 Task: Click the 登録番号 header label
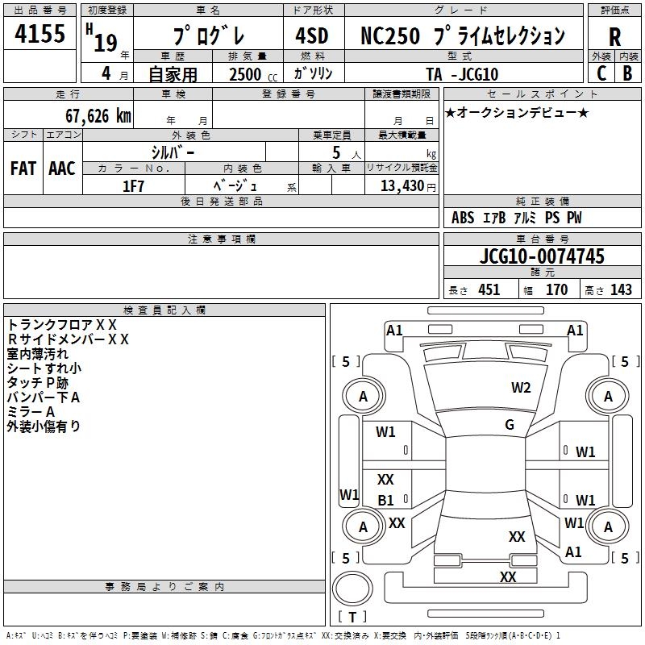click(289, 94)
